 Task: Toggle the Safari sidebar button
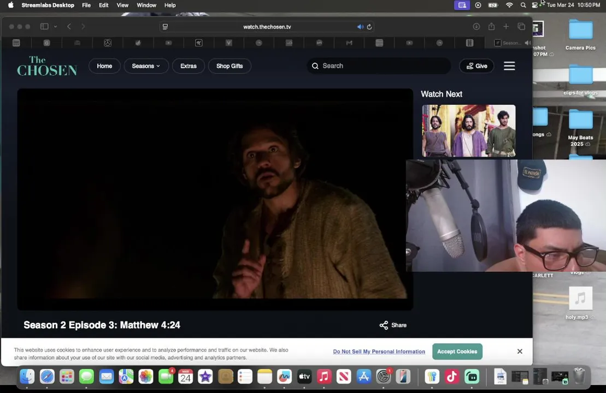(44, 26)
